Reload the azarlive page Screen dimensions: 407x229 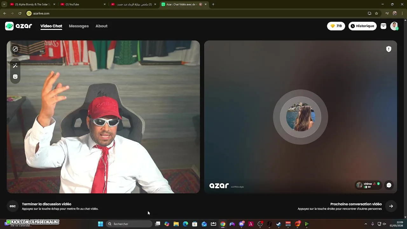click(20, 13)
